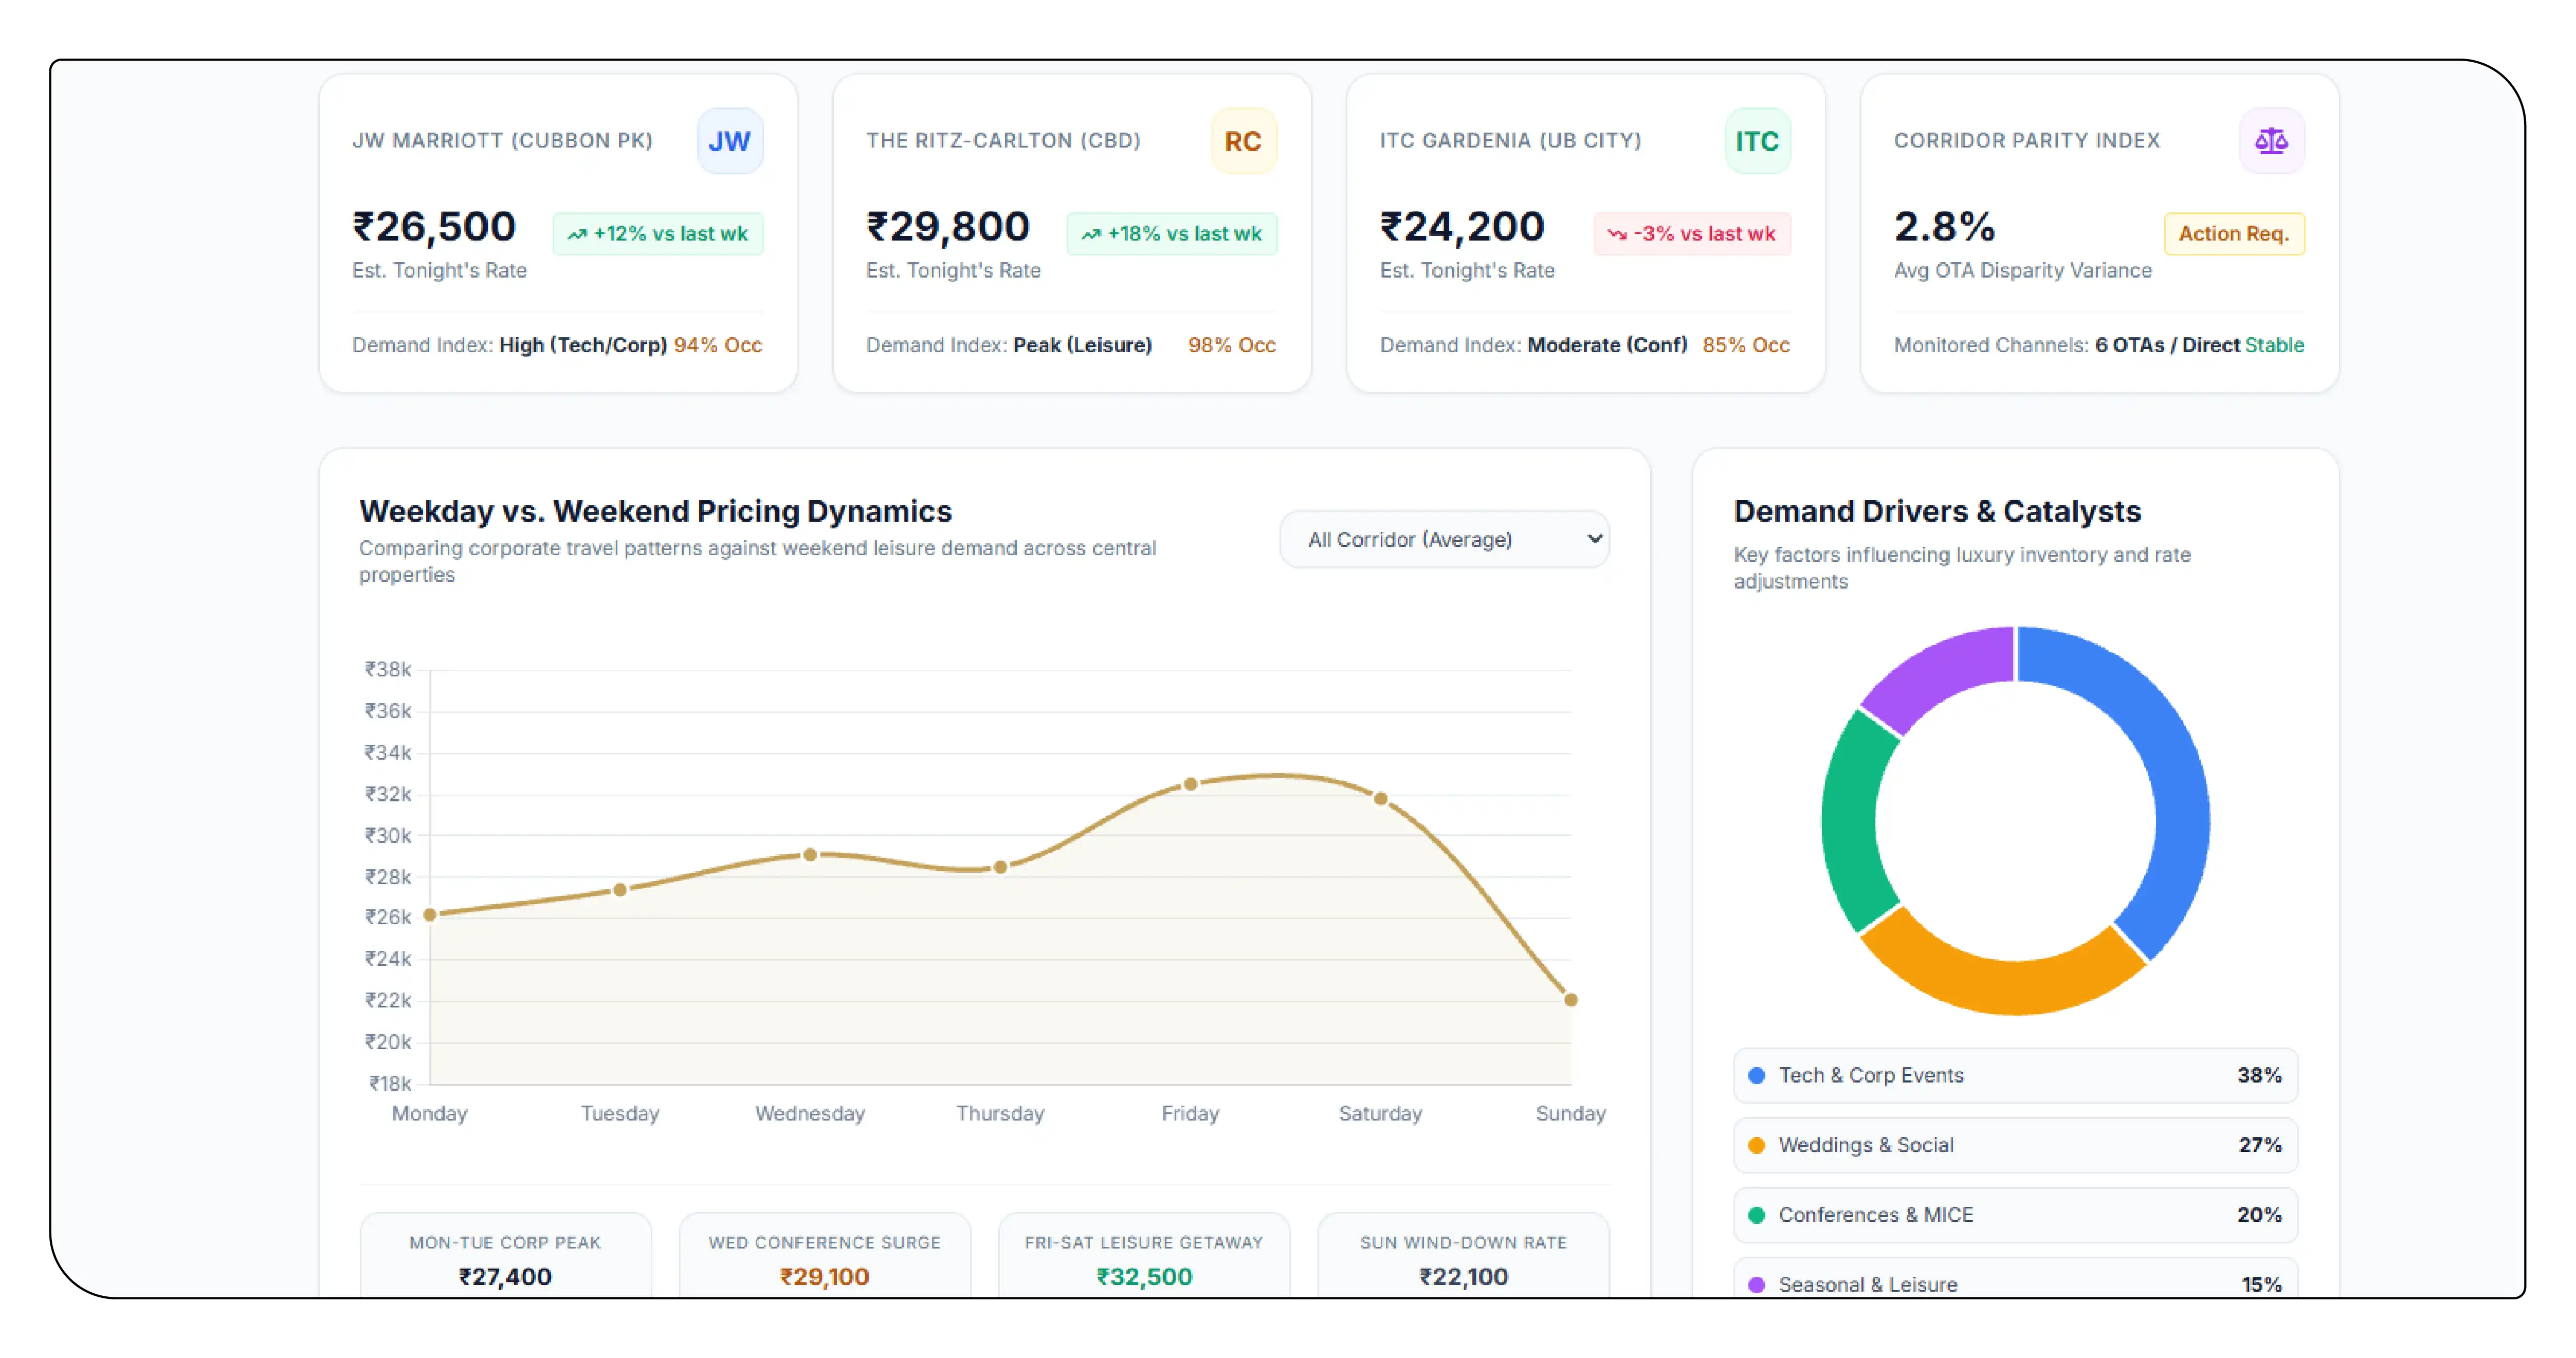
Task: Click the 85% Occ occupancy text
Action: coord(1746,345)
